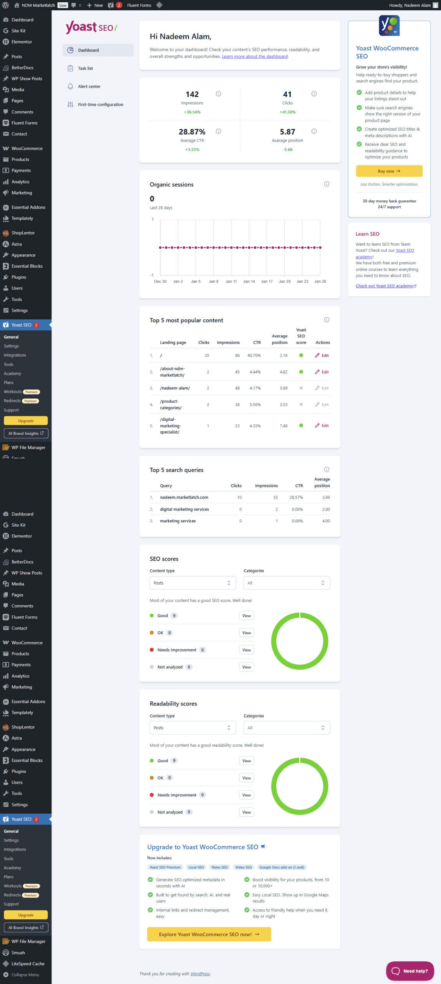Open the Organic sessions info icon
441x984 pixels.
pyautogui.click(x=327, y=184)
